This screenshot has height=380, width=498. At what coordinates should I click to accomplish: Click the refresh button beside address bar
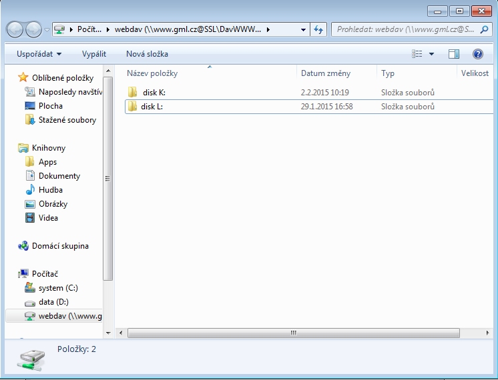coord(319,29)
